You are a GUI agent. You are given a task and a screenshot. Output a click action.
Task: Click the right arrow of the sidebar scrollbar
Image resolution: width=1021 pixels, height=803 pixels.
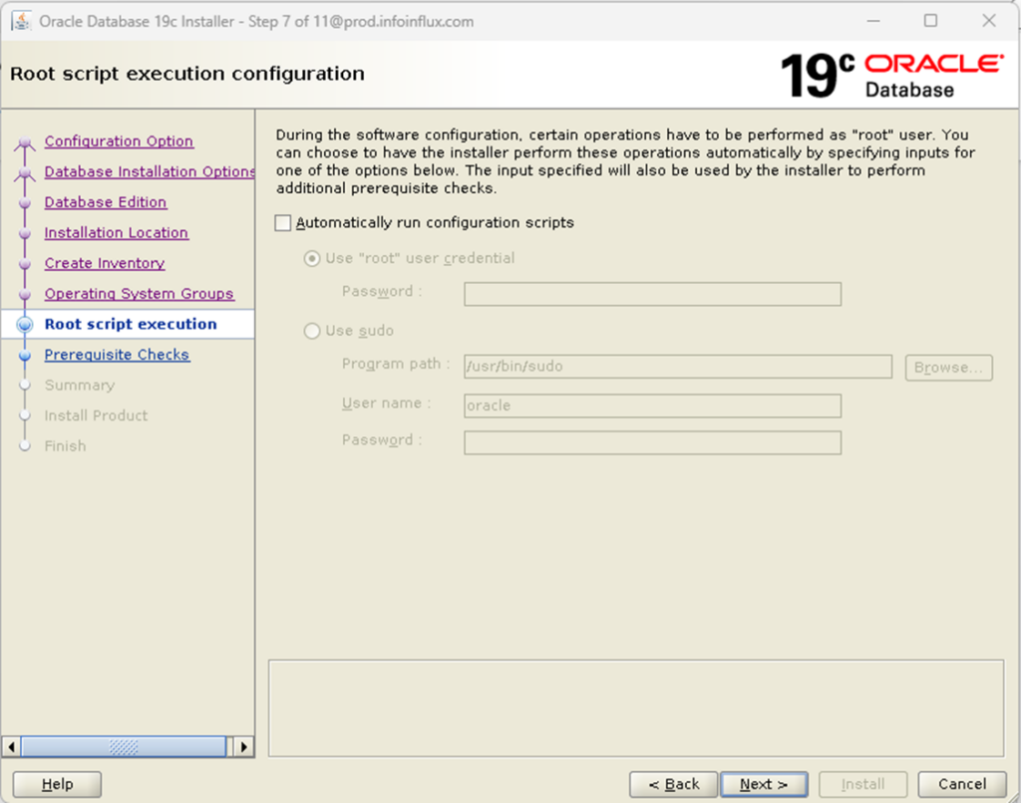point(244,746)
